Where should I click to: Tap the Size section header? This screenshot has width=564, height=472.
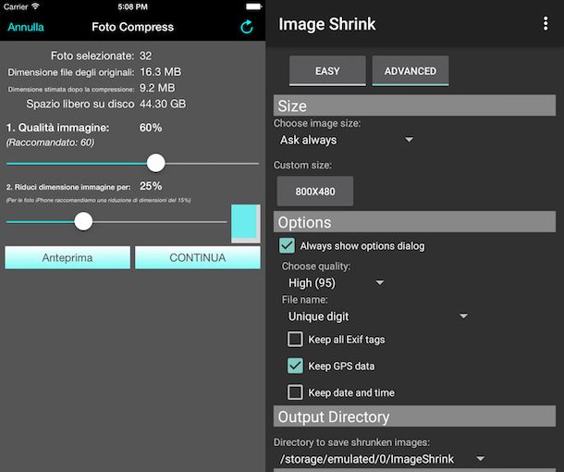coord(414,106)
